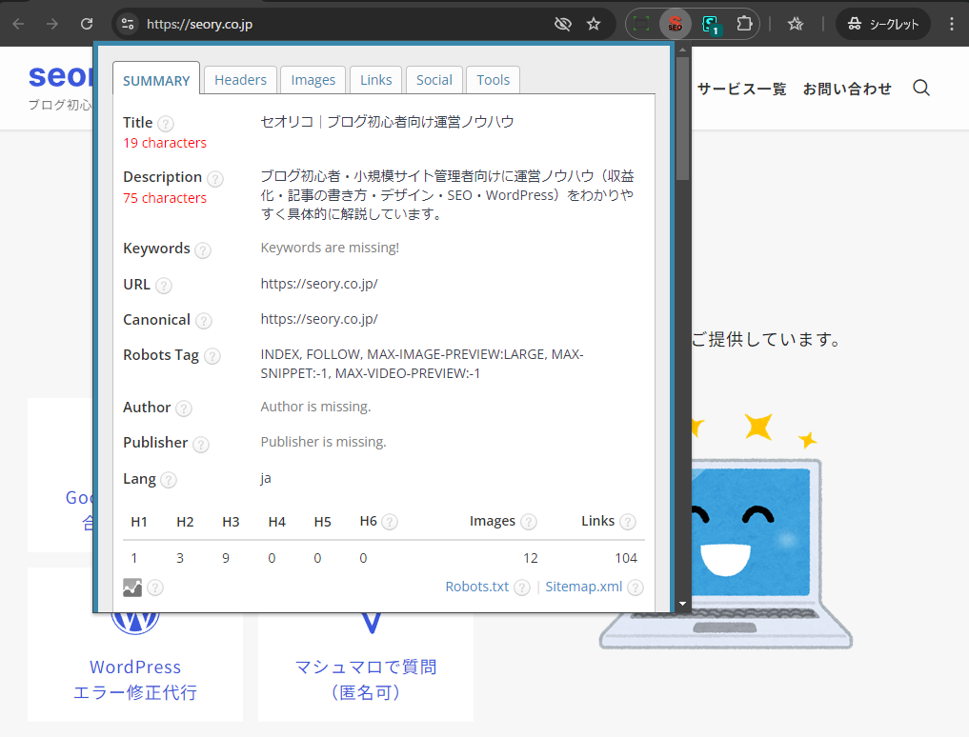Click the popup vertical scrollbar thumb

click(x=682, y=119)
